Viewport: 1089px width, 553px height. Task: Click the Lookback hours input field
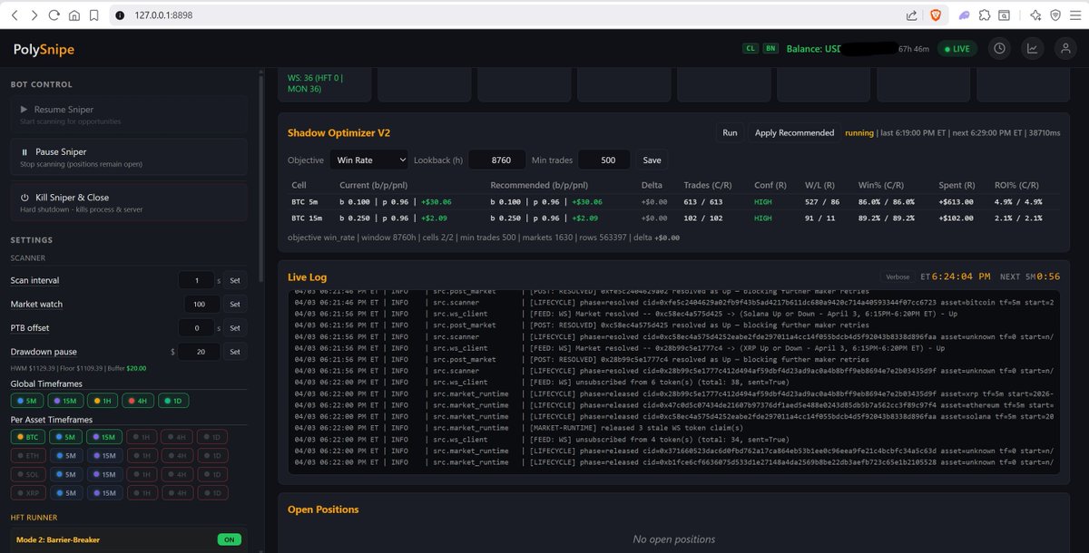coord(495,160)
